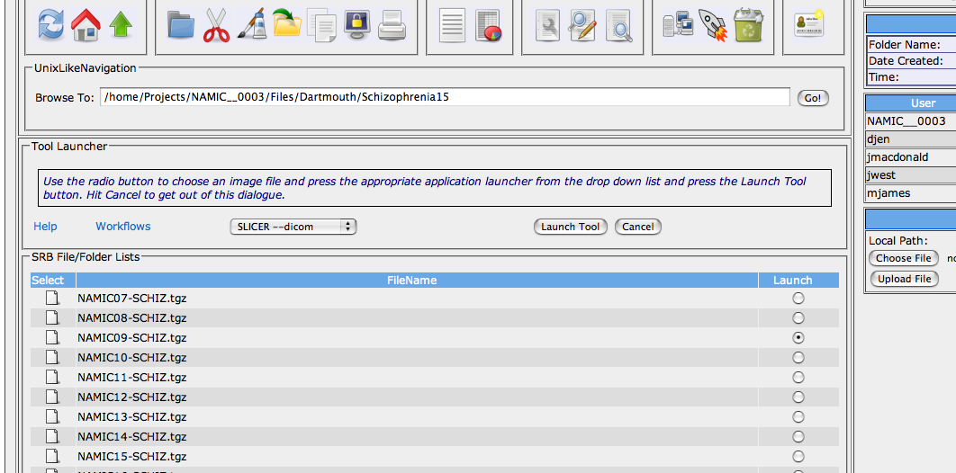
Task: Select launch radio for NAMIC07-SCHIZ.tgz
Action: 798,299
